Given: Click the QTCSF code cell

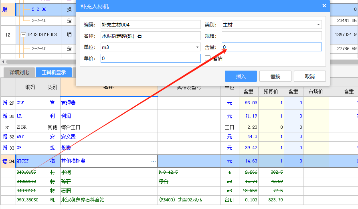Looking at the screenshot, I should click(30, 161).
